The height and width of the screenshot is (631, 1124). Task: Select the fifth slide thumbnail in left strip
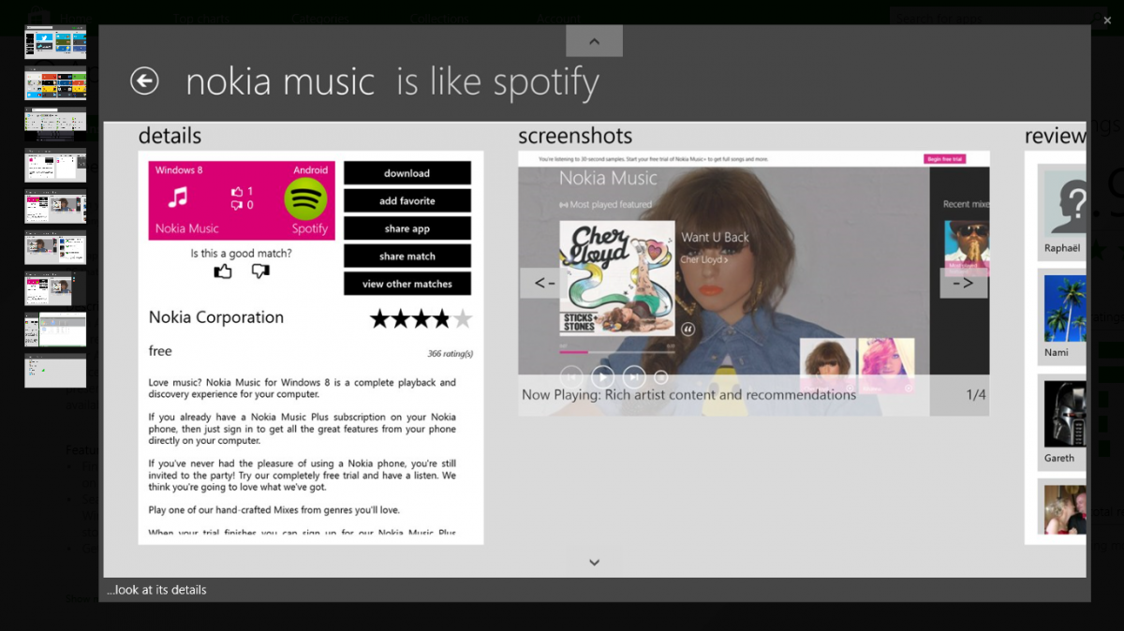[x=55, y=207]
